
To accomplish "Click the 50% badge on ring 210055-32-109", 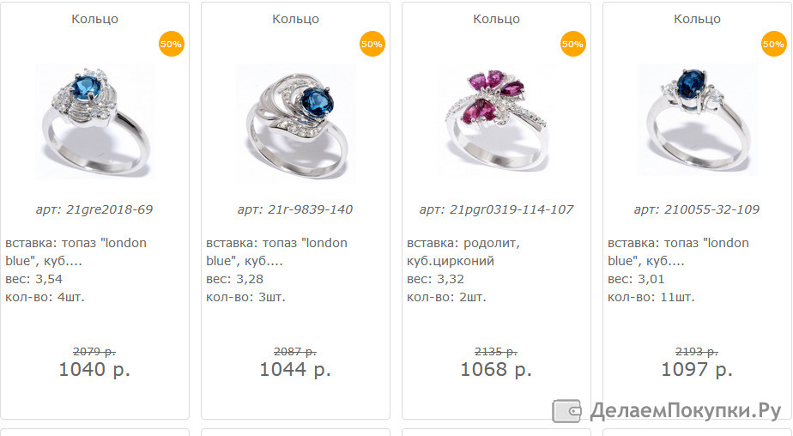I will coord(774,44).
